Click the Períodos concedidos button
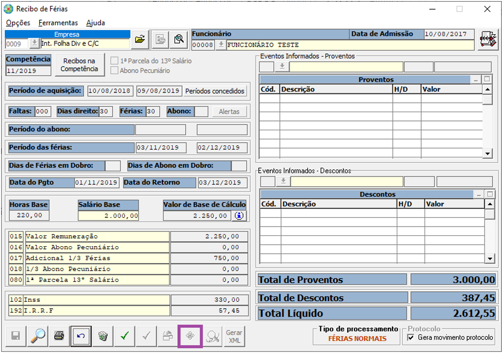This screenshot has width=502, height=353. coord(215,91)
